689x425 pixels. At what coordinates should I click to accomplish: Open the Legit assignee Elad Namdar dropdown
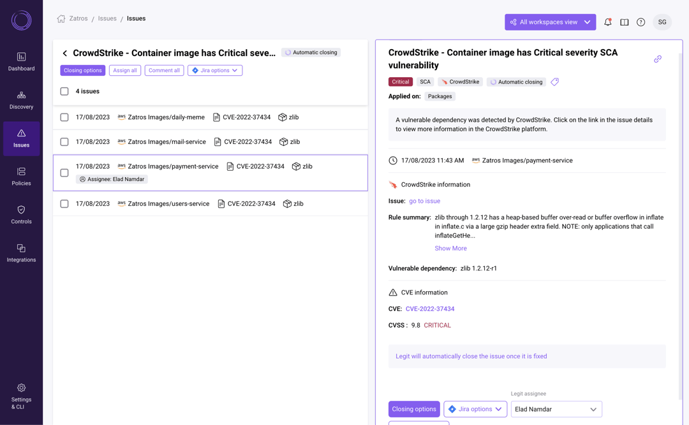coord(556,408)
